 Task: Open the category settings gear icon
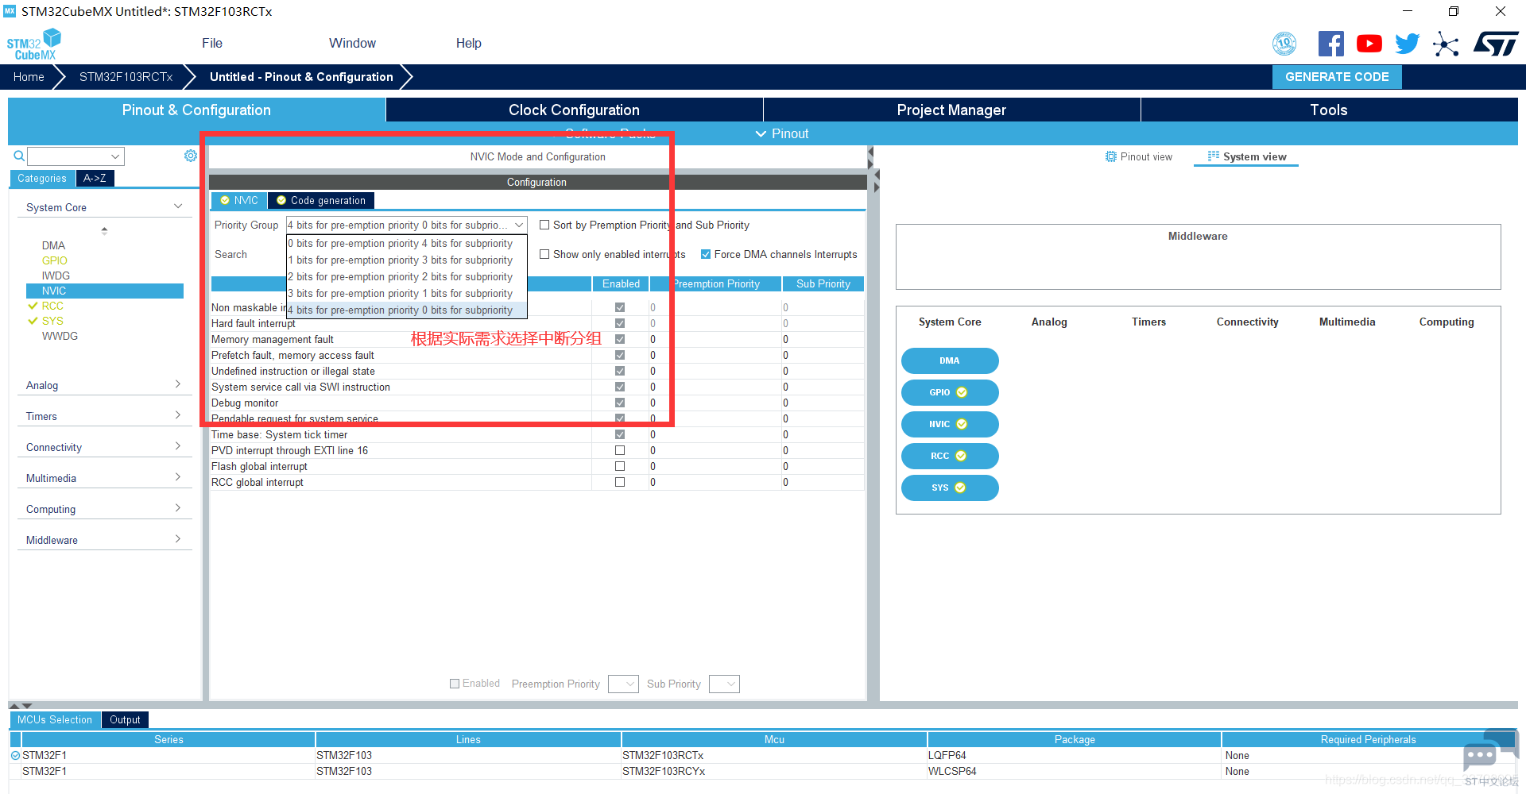pos(191,156)
